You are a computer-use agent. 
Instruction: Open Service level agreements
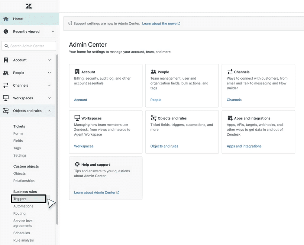(23, 223)
